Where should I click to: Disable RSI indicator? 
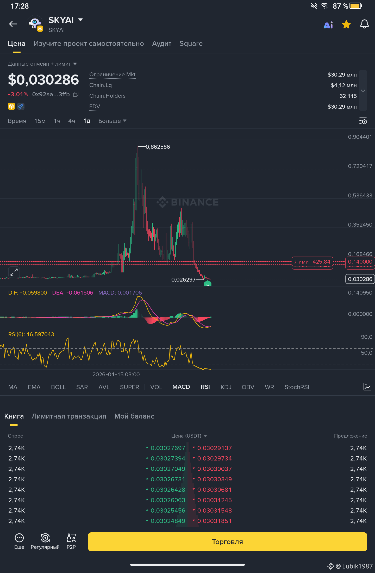(205, 387)
